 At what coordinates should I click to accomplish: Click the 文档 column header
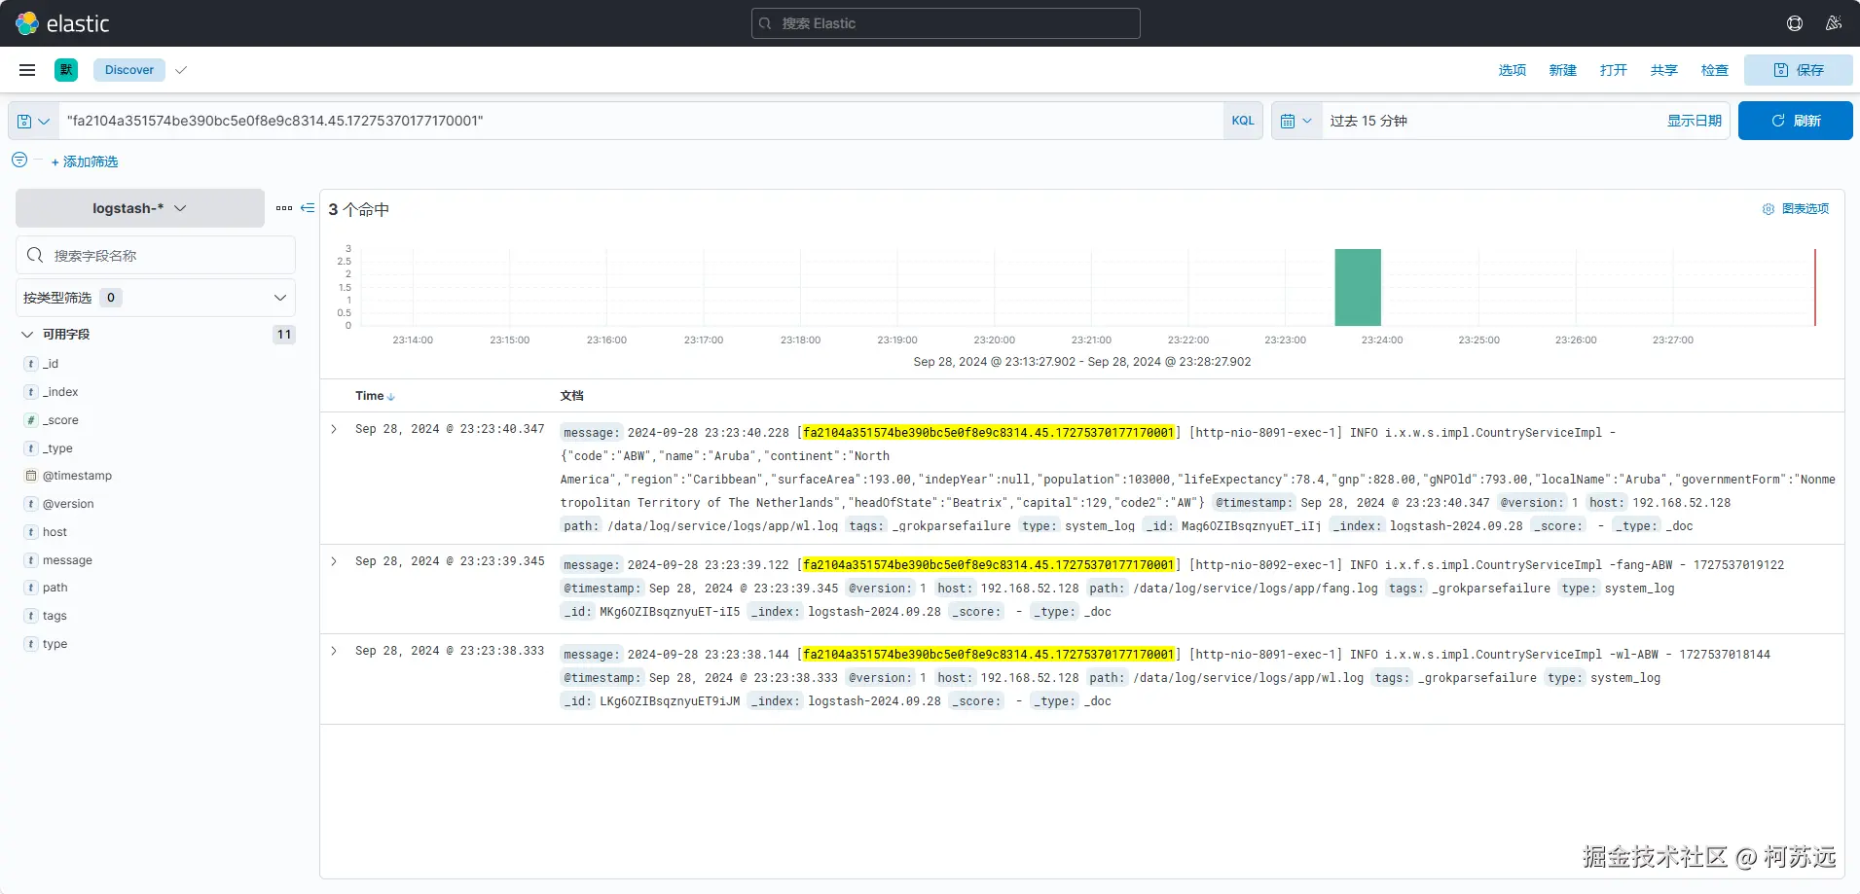pyautogui.click(x=572, y=396)
